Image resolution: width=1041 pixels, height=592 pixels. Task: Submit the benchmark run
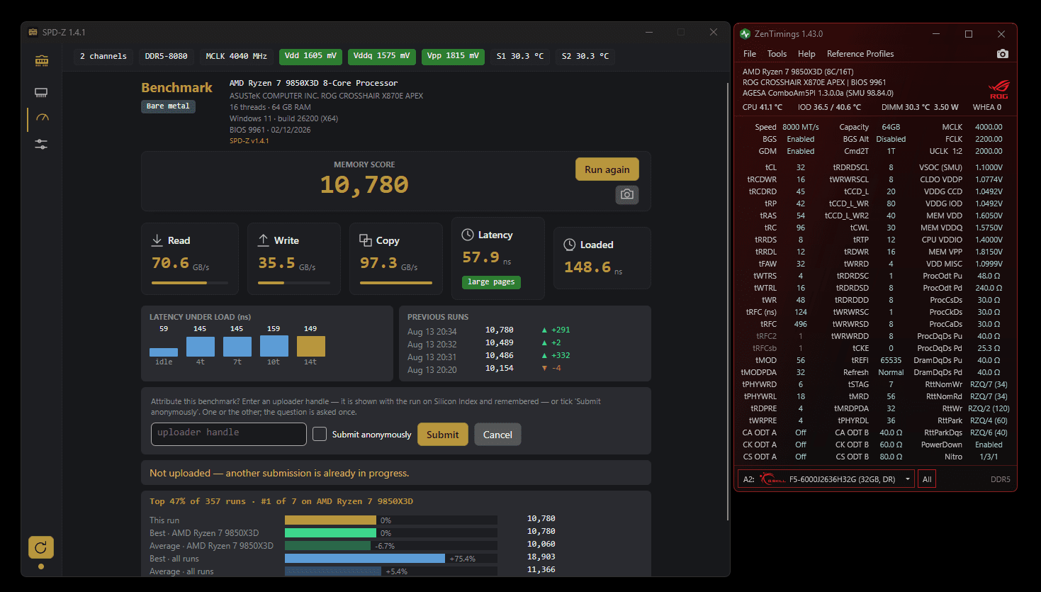443,435
